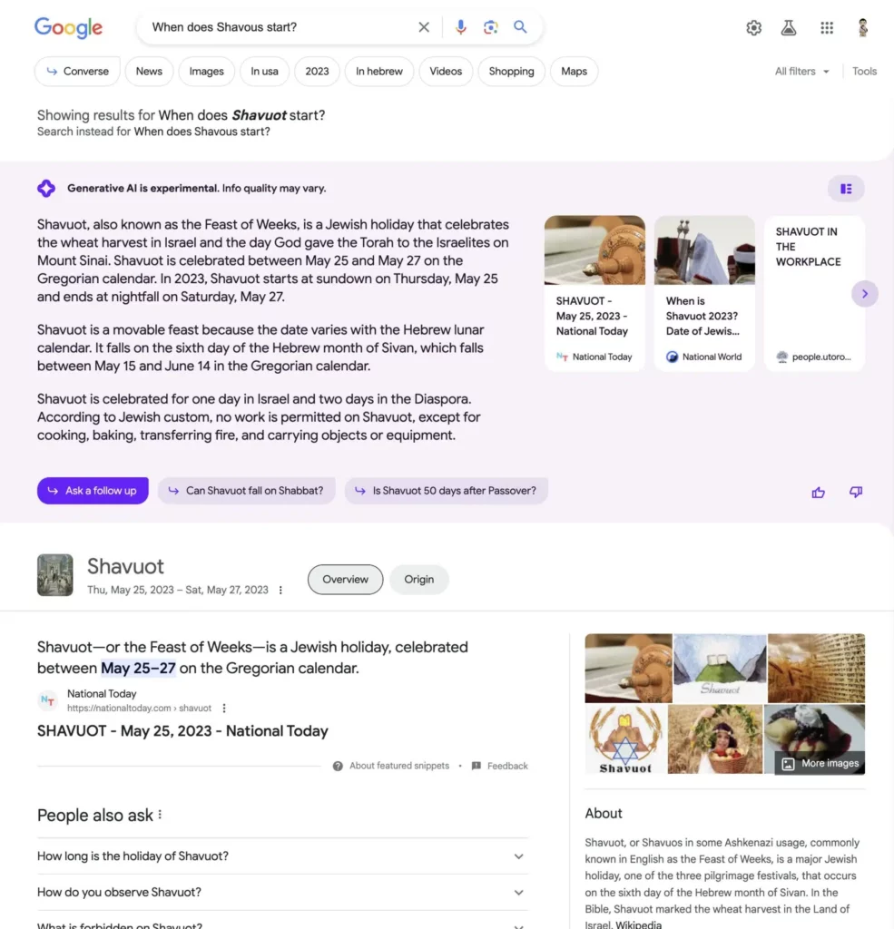Click the Ask a follow up button

[93, 491]
